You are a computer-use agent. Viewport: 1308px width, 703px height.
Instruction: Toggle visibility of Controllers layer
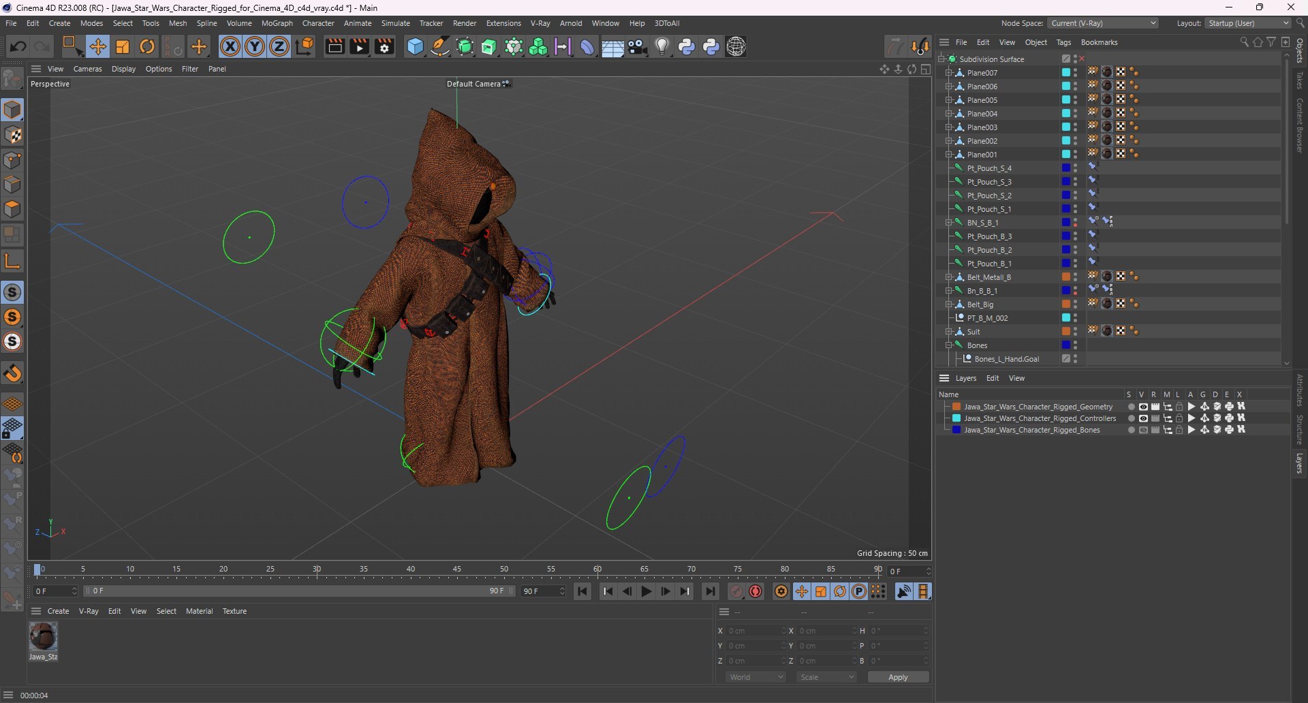point(1143,418)
